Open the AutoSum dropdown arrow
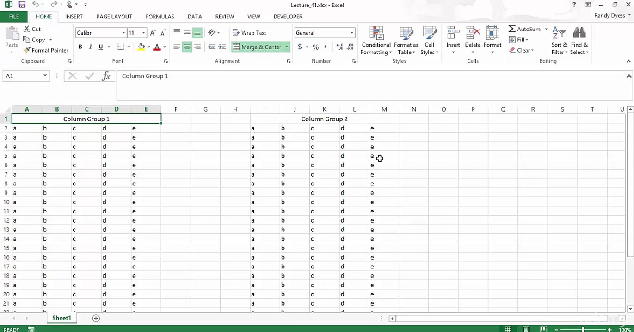The image size is (634, 332). click(x=546, y=29)
